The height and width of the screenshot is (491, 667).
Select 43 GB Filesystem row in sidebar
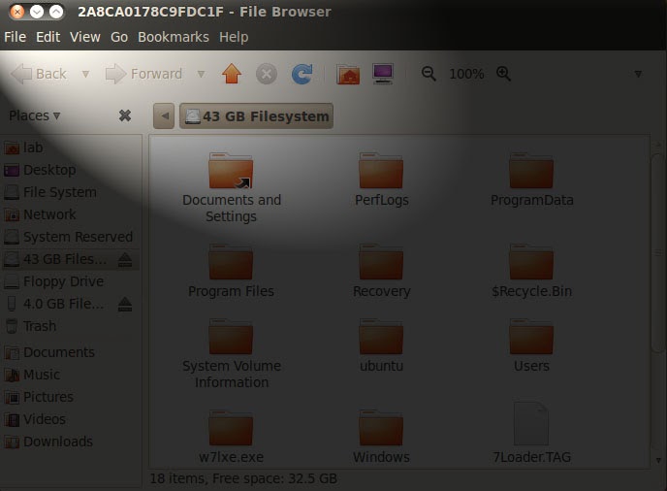(x=71, y=259)
